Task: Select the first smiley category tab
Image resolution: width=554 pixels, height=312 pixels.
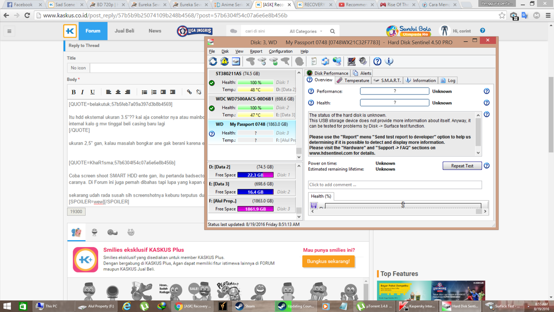Action: 76,232
